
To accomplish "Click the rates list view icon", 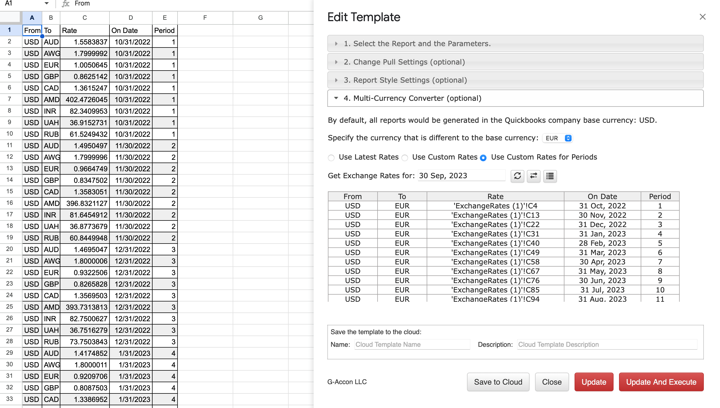I will click(550, 176).
